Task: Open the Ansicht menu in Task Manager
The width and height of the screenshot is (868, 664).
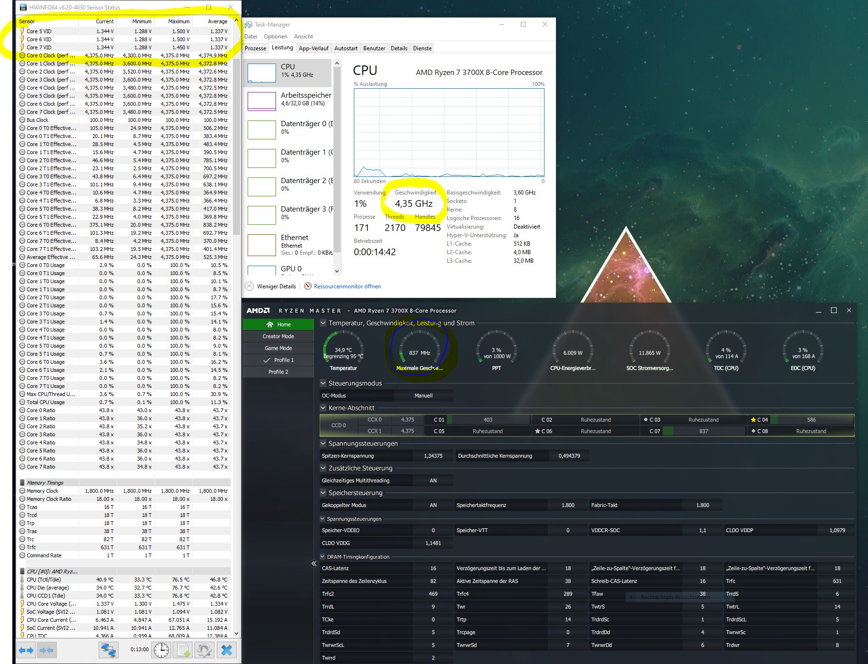Action: [x=304, y=37]
